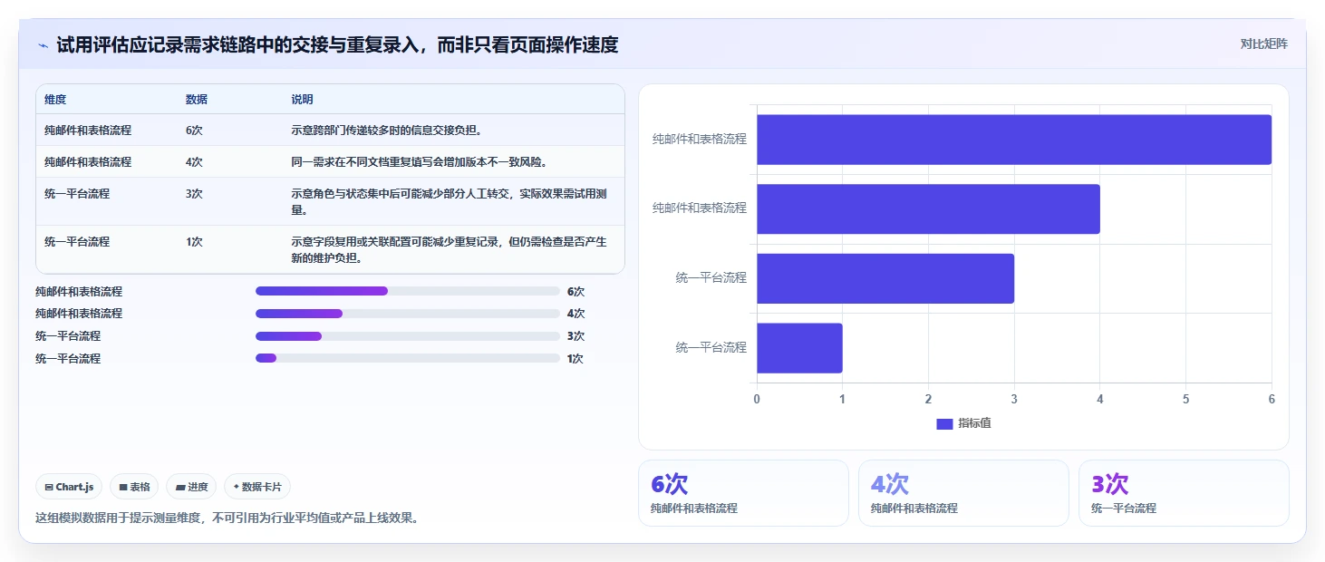Click the 1次 cell in the table
1325x562 pixels.
coord(194,242)
